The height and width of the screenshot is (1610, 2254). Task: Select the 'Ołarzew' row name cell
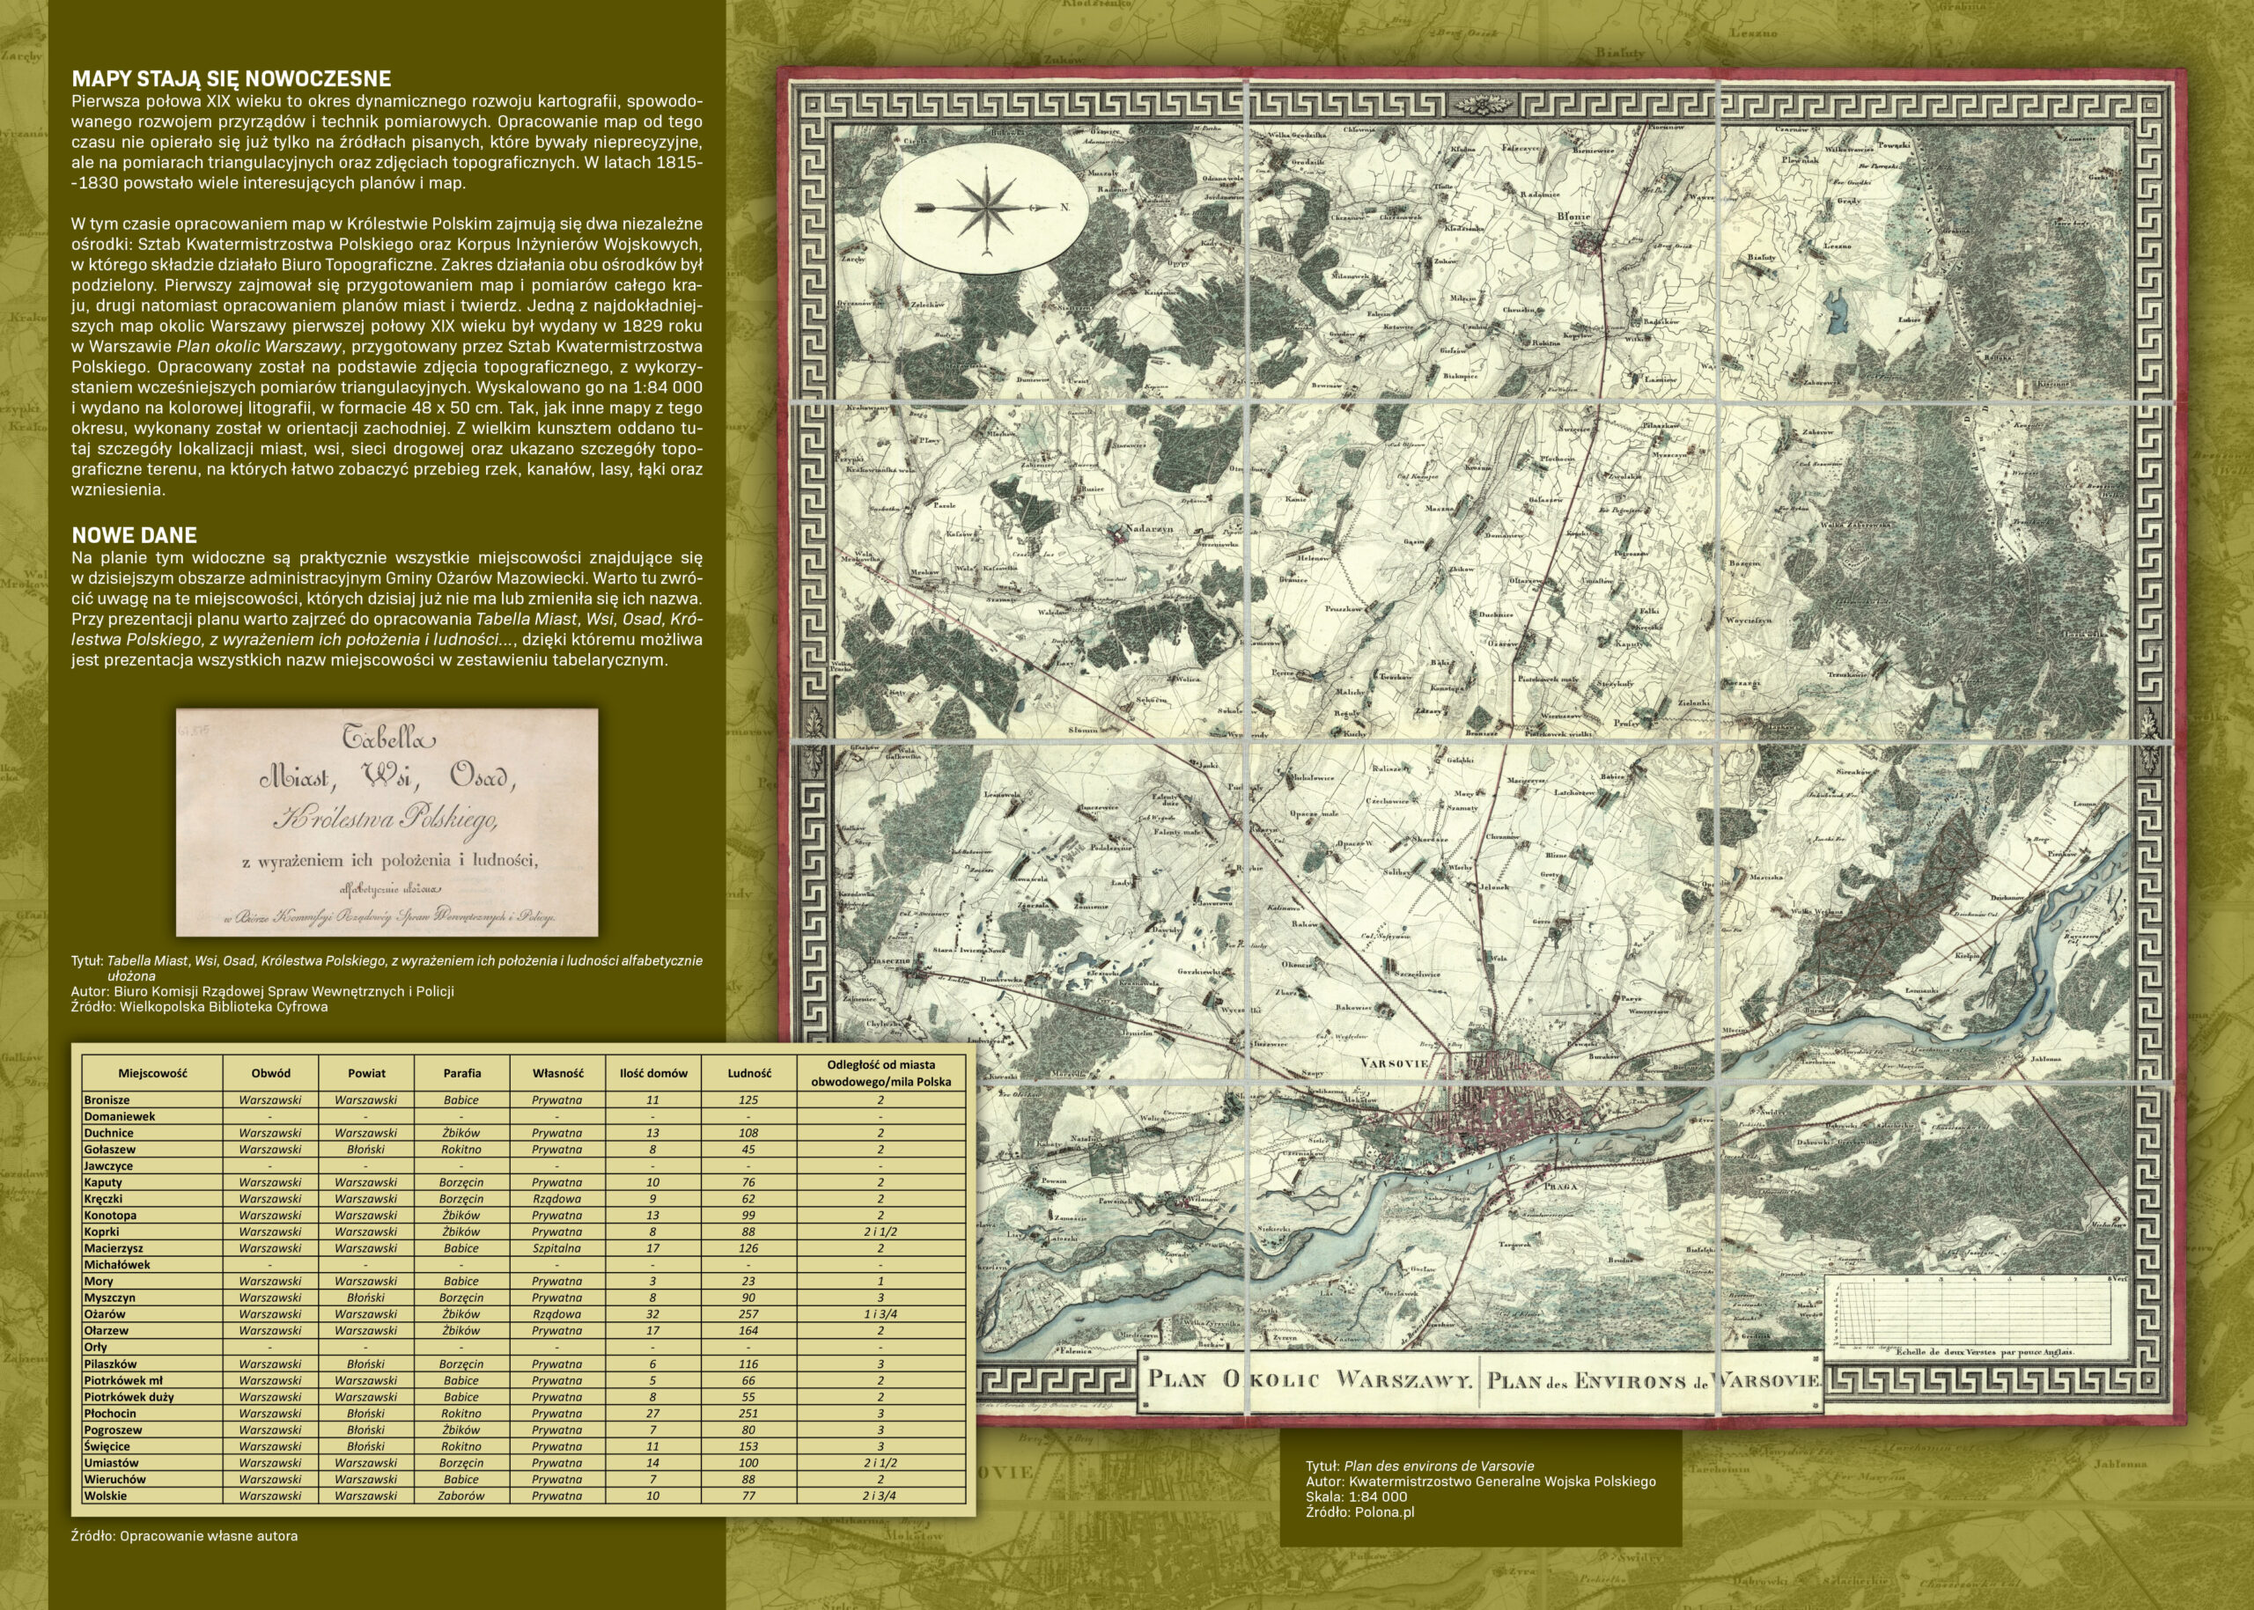point(152,1330)
